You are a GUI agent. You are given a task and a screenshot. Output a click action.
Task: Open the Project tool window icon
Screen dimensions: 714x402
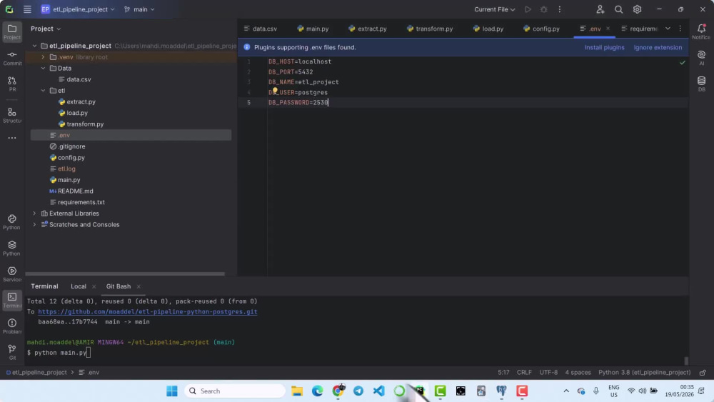12,32
